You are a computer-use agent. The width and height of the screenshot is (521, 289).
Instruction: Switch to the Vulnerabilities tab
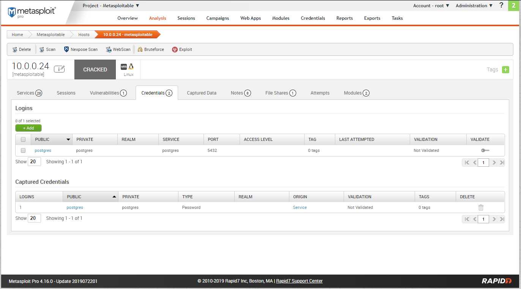pyautogui.click(x=108, y=93)
